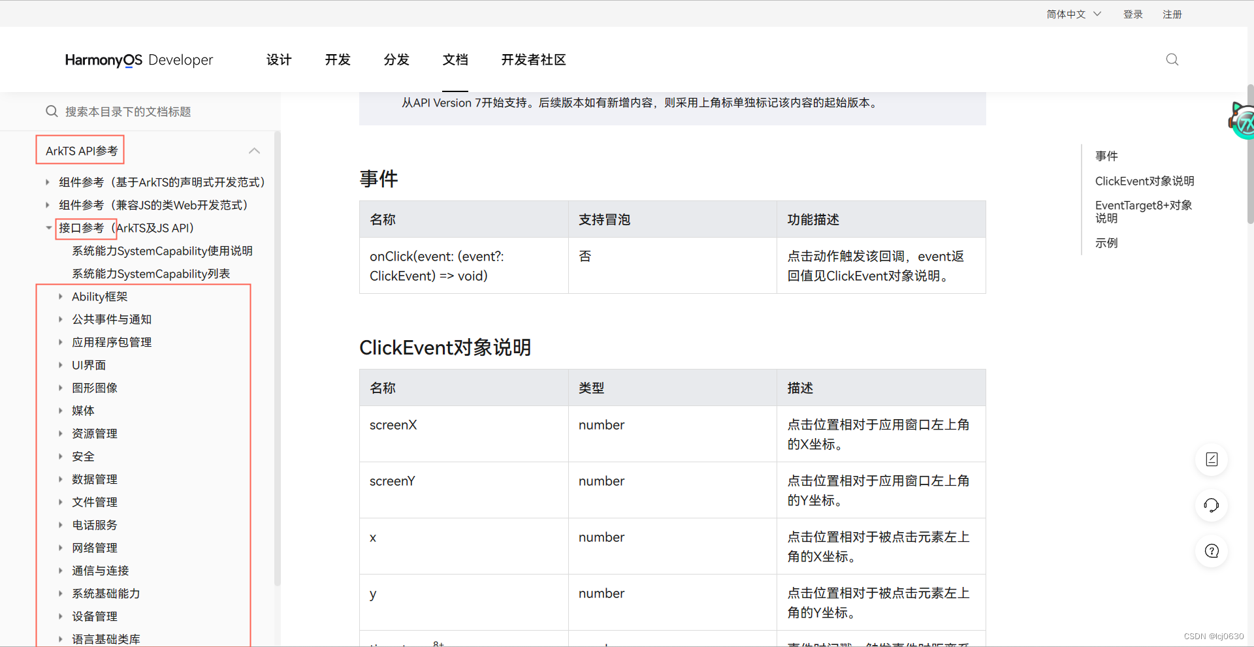The width and height of the screenshot is (1254, 647).
Task: Select the 文件管理 tree item
Action: tap(95, 502)
